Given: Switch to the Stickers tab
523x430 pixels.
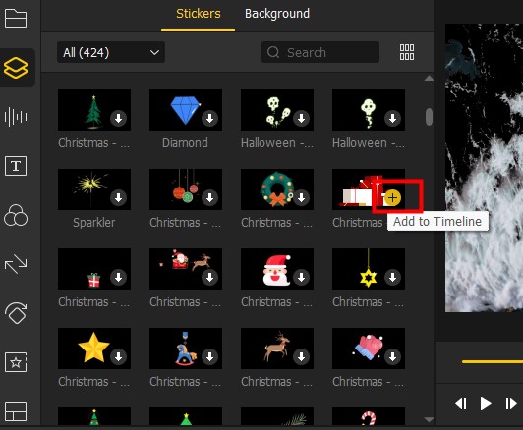Looking at the screenshot, I should point(199,14).
